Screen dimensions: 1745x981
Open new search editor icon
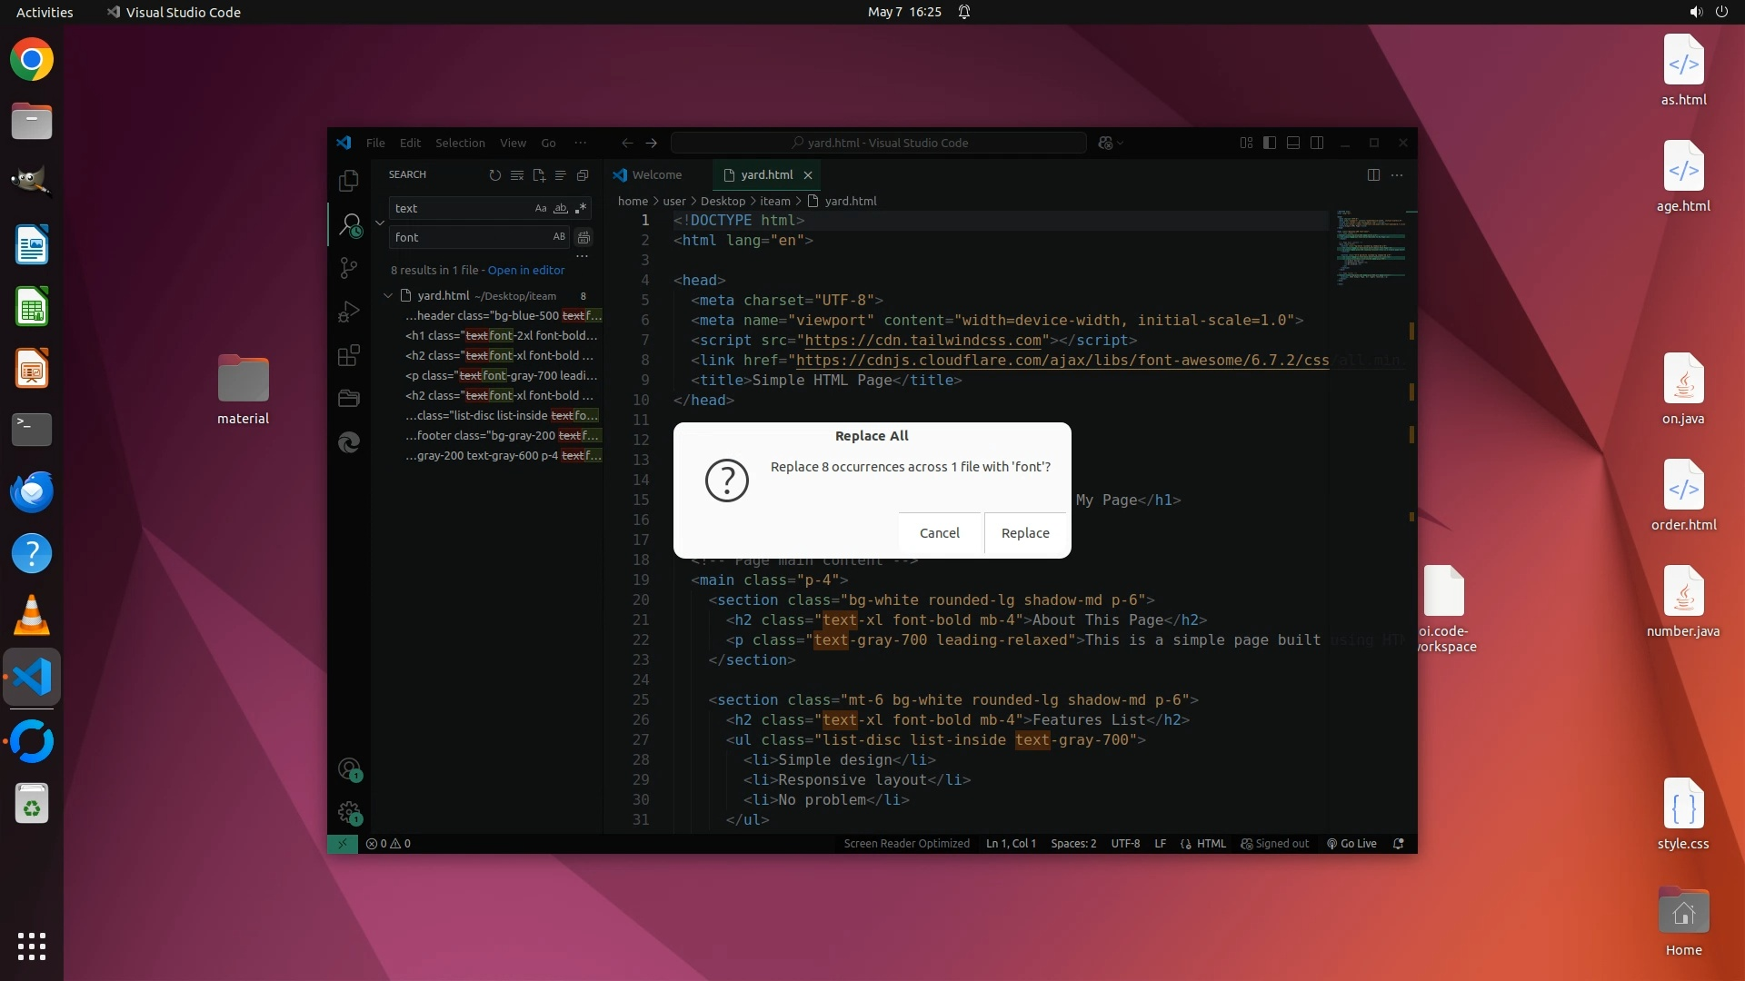pos(539,175)
